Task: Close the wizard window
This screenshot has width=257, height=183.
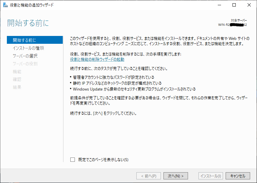Action: point(249,5)
